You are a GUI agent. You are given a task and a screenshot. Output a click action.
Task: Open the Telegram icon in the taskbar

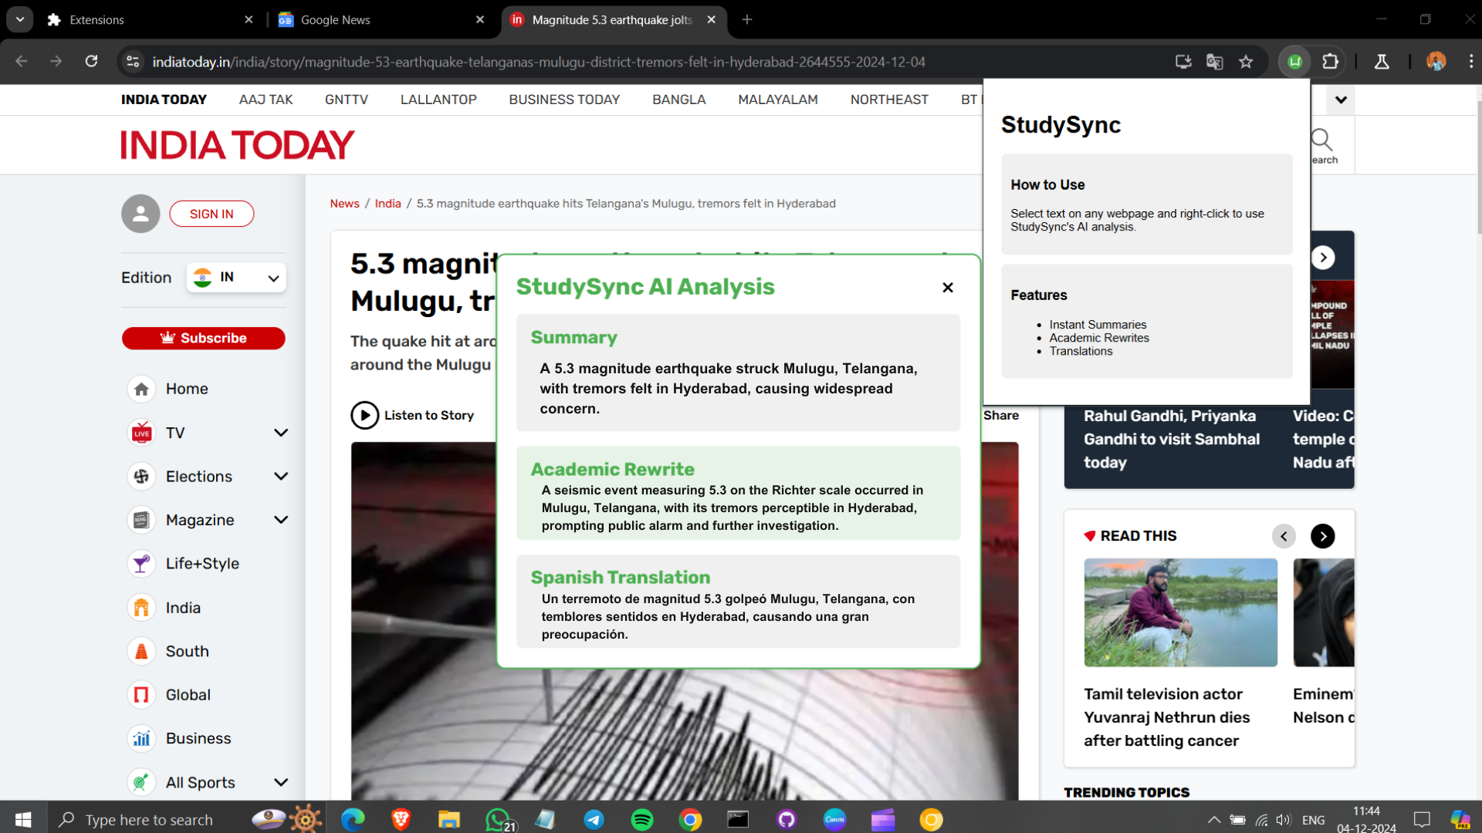click(x=594, y=819)
